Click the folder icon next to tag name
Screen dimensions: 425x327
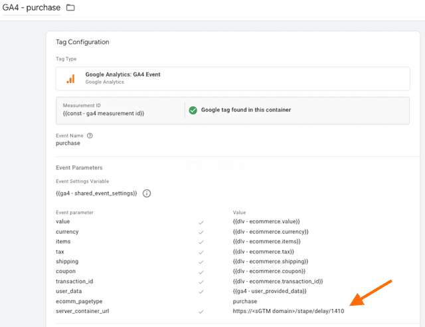[71, 8]
